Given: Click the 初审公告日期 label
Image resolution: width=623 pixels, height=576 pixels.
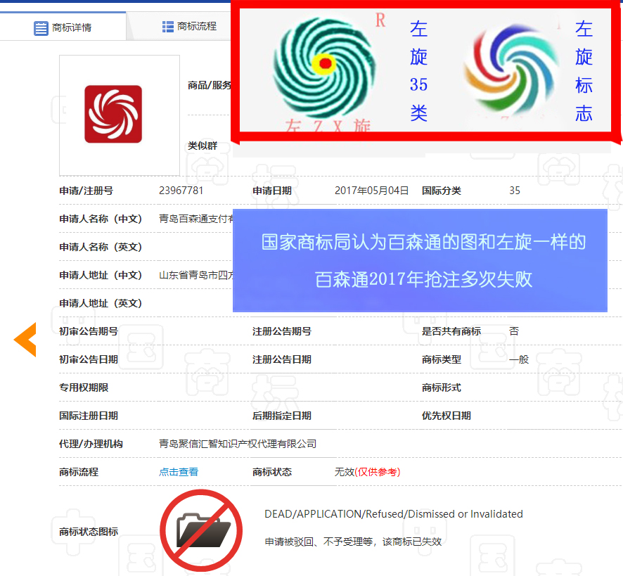Looking at the screenshot, I should click(89, 359).
